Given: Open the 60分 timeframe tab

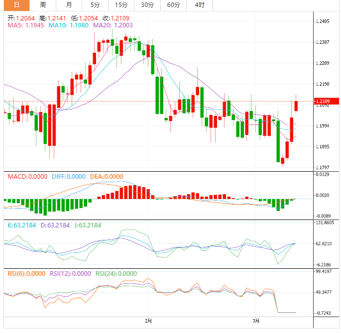Looking at the screenshot, I should pos(173,5).
